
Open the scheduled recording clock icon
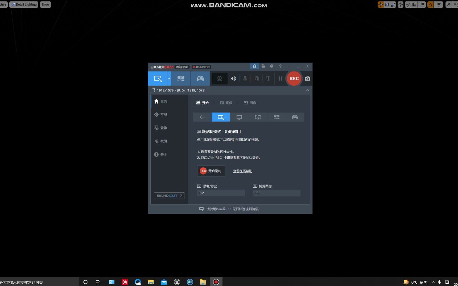point(271,66)
